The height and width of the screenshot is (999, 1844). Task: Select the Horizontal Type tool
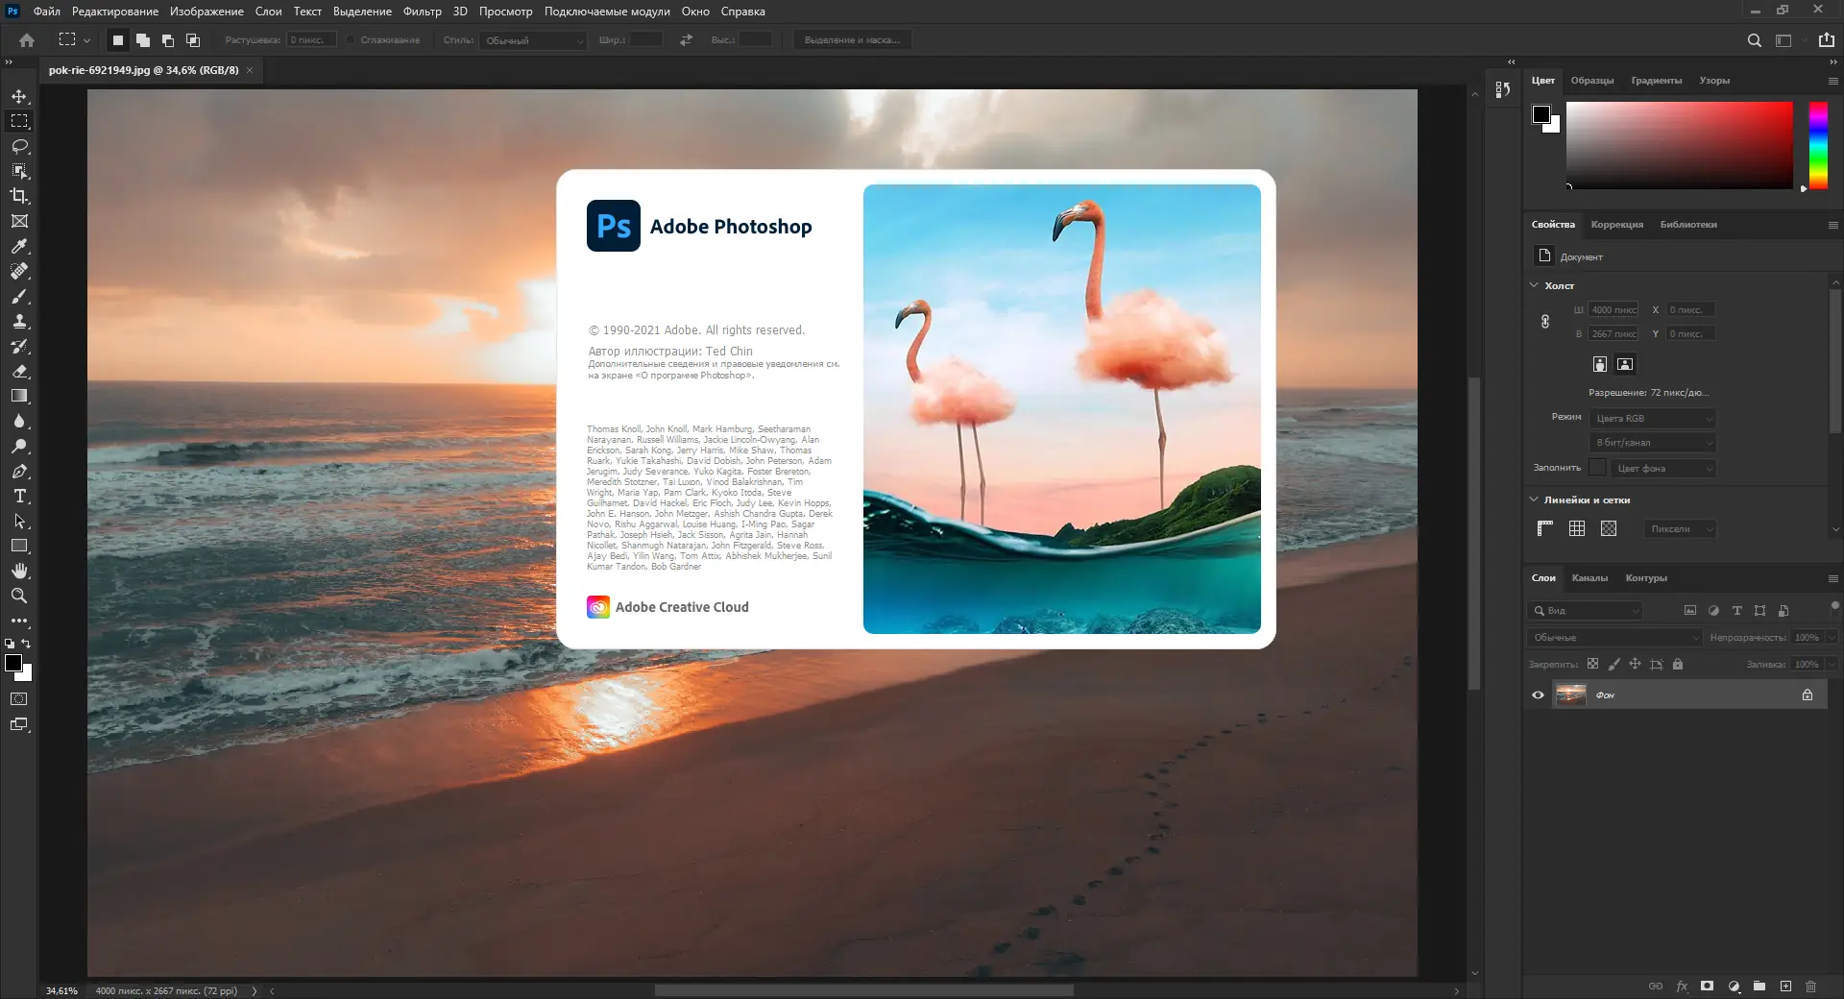(19, 496)
